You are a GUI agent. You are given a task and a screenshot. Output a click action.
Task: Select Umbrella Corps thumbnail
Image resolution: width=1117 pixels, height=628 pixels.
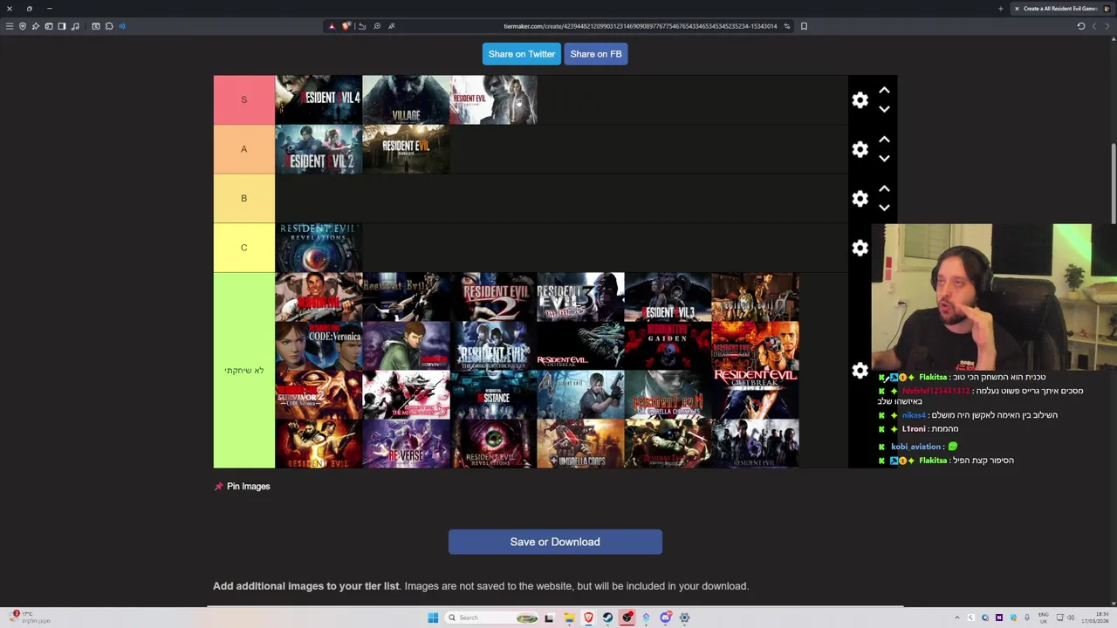580,444
